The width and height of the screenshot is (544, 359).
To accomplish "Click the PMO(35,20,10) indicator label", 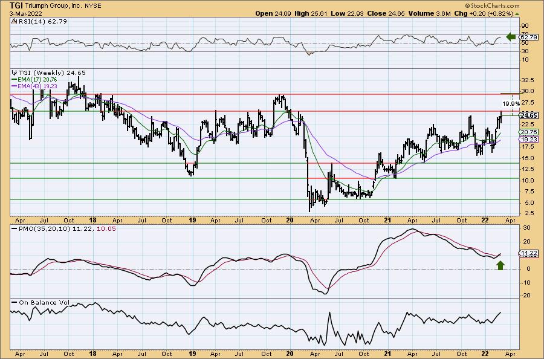I will 45,229.
